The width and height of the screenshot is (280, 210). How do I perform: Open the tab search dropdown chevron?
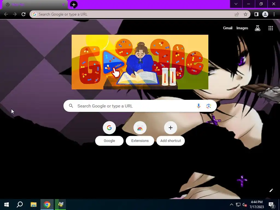click(x=236, y=4)
